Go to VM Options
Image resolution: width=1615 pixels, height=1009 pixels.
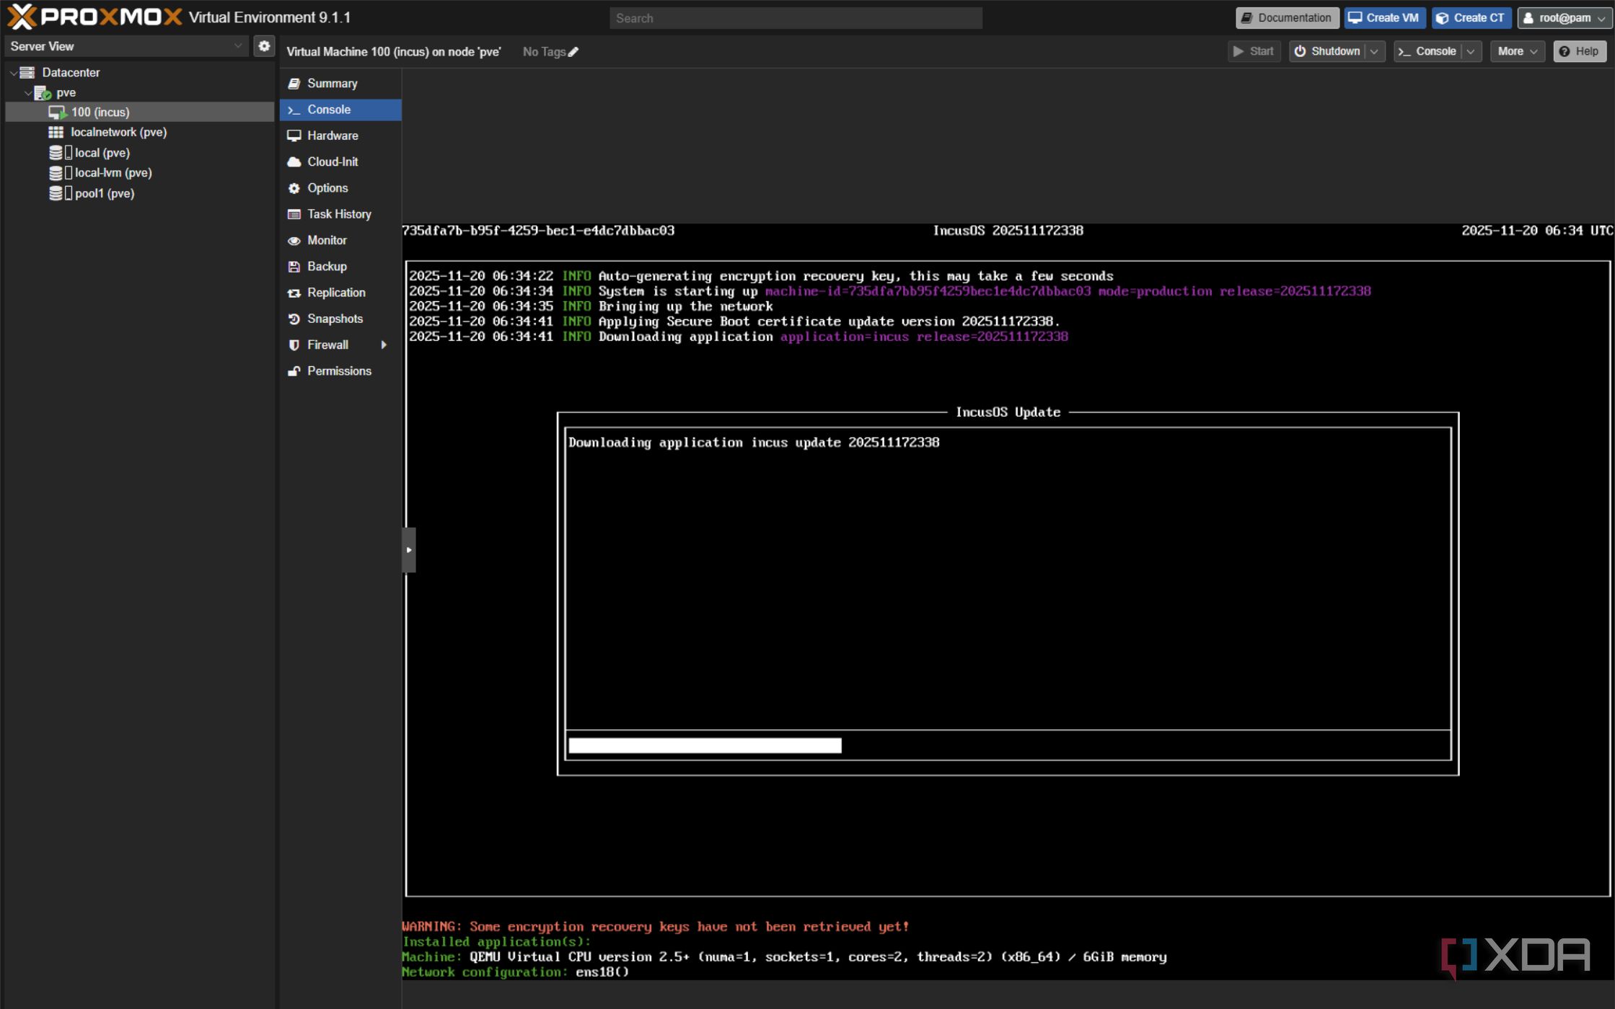(x=340, y=188)
